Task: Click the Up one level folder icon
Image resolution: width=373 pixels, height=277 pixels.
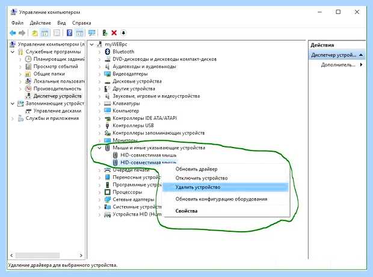Action: click(x=35, y=33)
